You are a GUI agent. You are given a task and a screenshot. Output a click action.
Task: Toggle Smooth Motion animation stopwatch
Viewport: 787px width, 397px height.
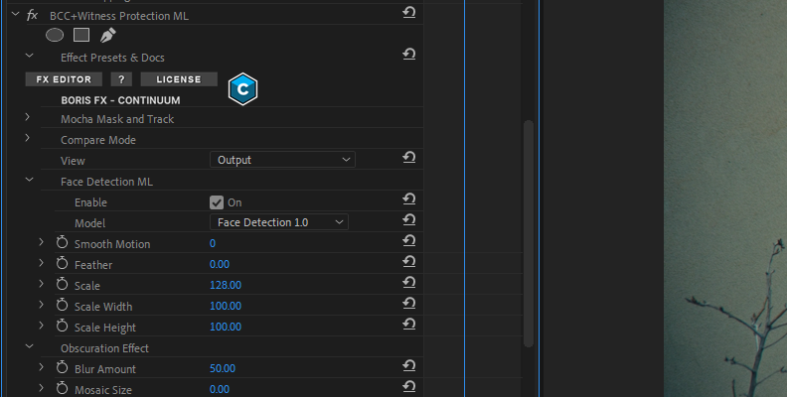[x=62, y=242]
